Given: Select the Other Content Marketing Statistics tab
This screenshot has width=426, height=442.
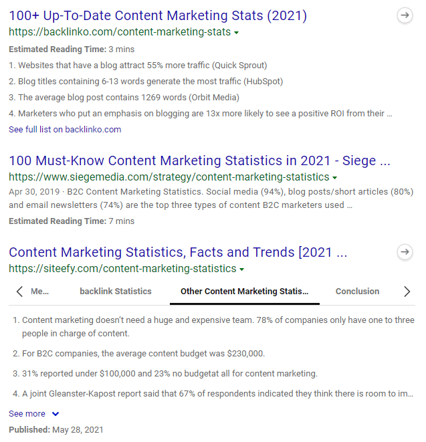Looking at the screenshot, I should [245, 291].
